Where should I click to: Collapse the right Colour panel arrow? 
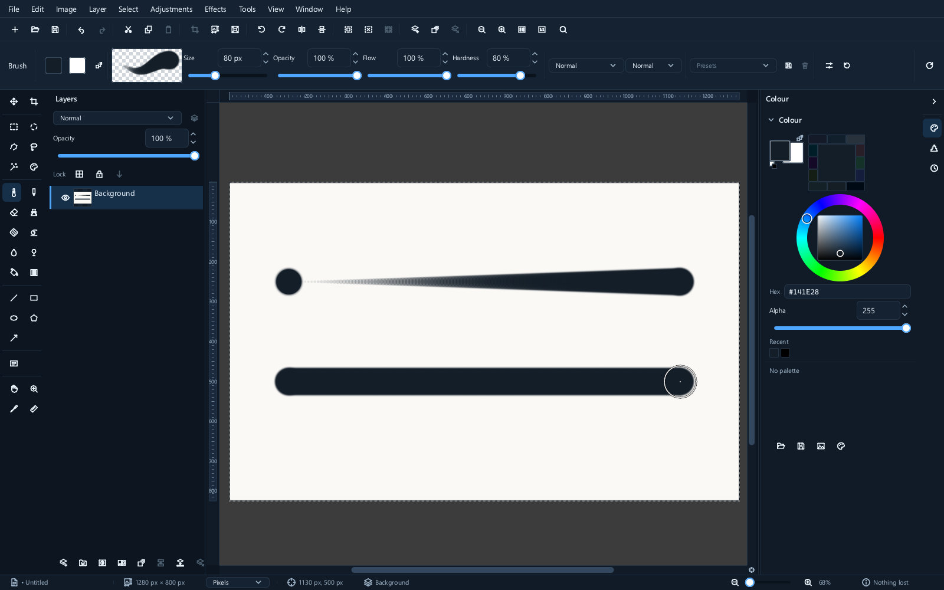pos(934,101)
